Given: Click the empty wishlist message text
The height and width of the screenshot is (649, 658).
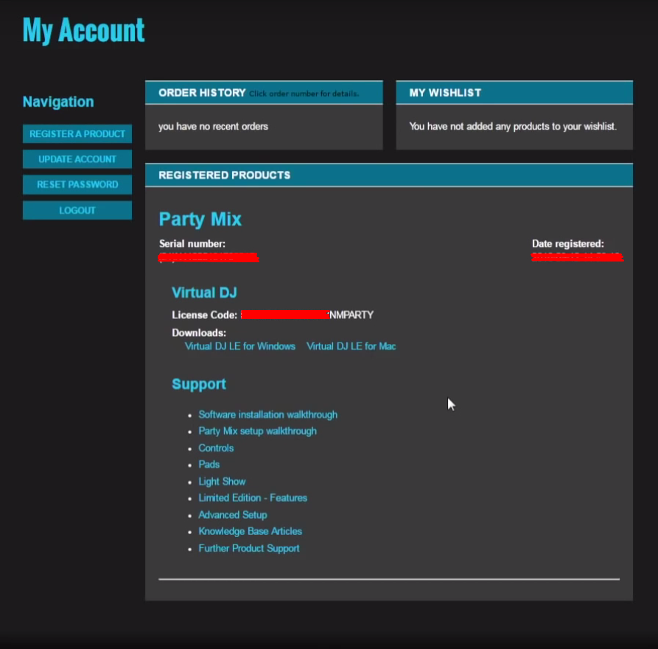Looking at the screenshot, I should pos(513,126).
